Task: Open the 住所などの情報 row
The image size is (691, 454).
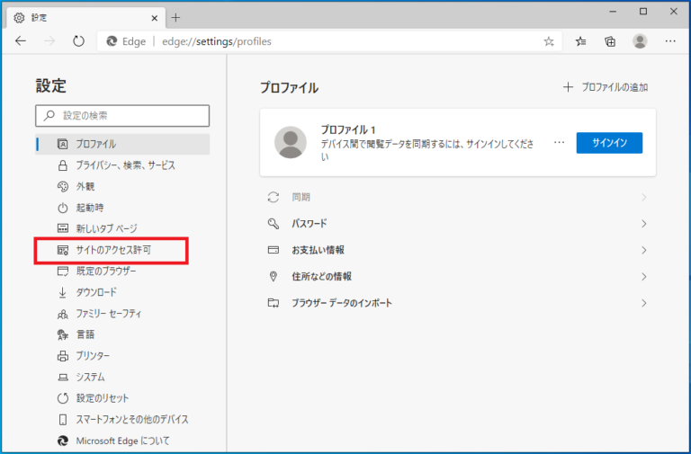Action: [457, 277]
